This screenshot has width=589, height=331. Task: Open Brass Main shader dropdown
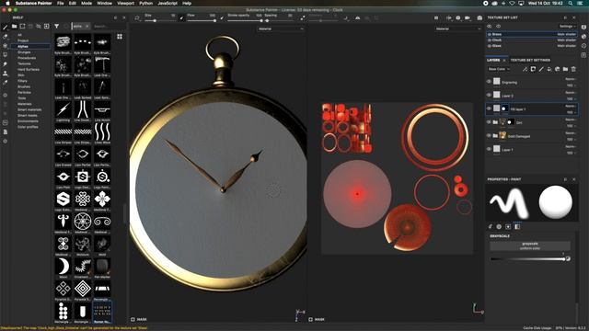pyautogui.click(x=567, y=34)
